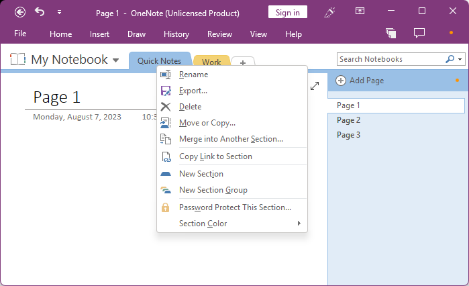Viewport: 469px width, 286px height.
Task: Open the History ribbon tab
Action: coord(176,34)
